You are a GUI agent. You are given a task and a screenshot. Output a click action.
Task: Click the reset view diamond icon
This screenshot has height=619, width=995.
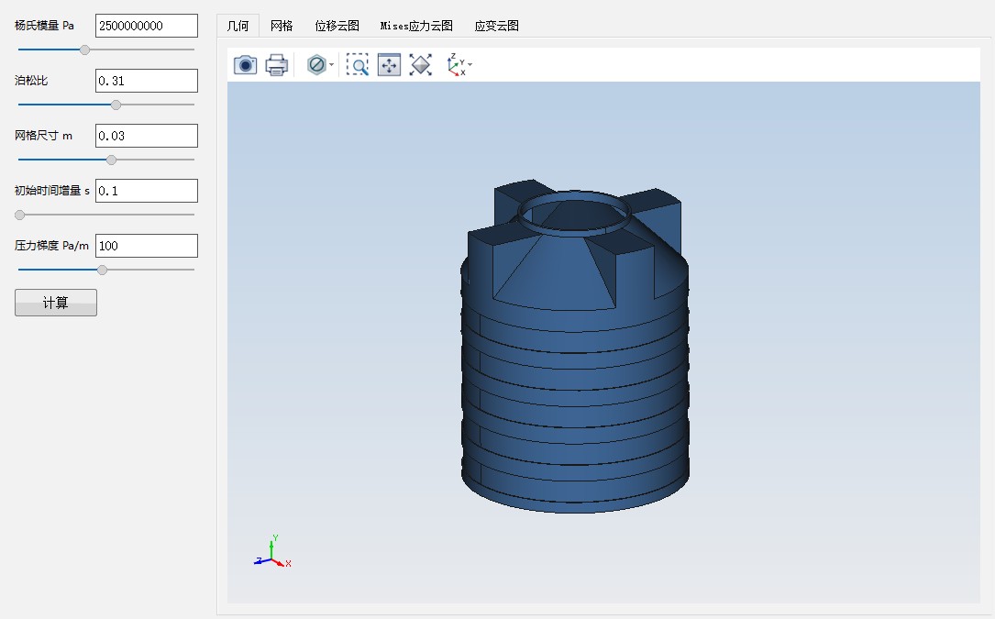click(420, 65)
